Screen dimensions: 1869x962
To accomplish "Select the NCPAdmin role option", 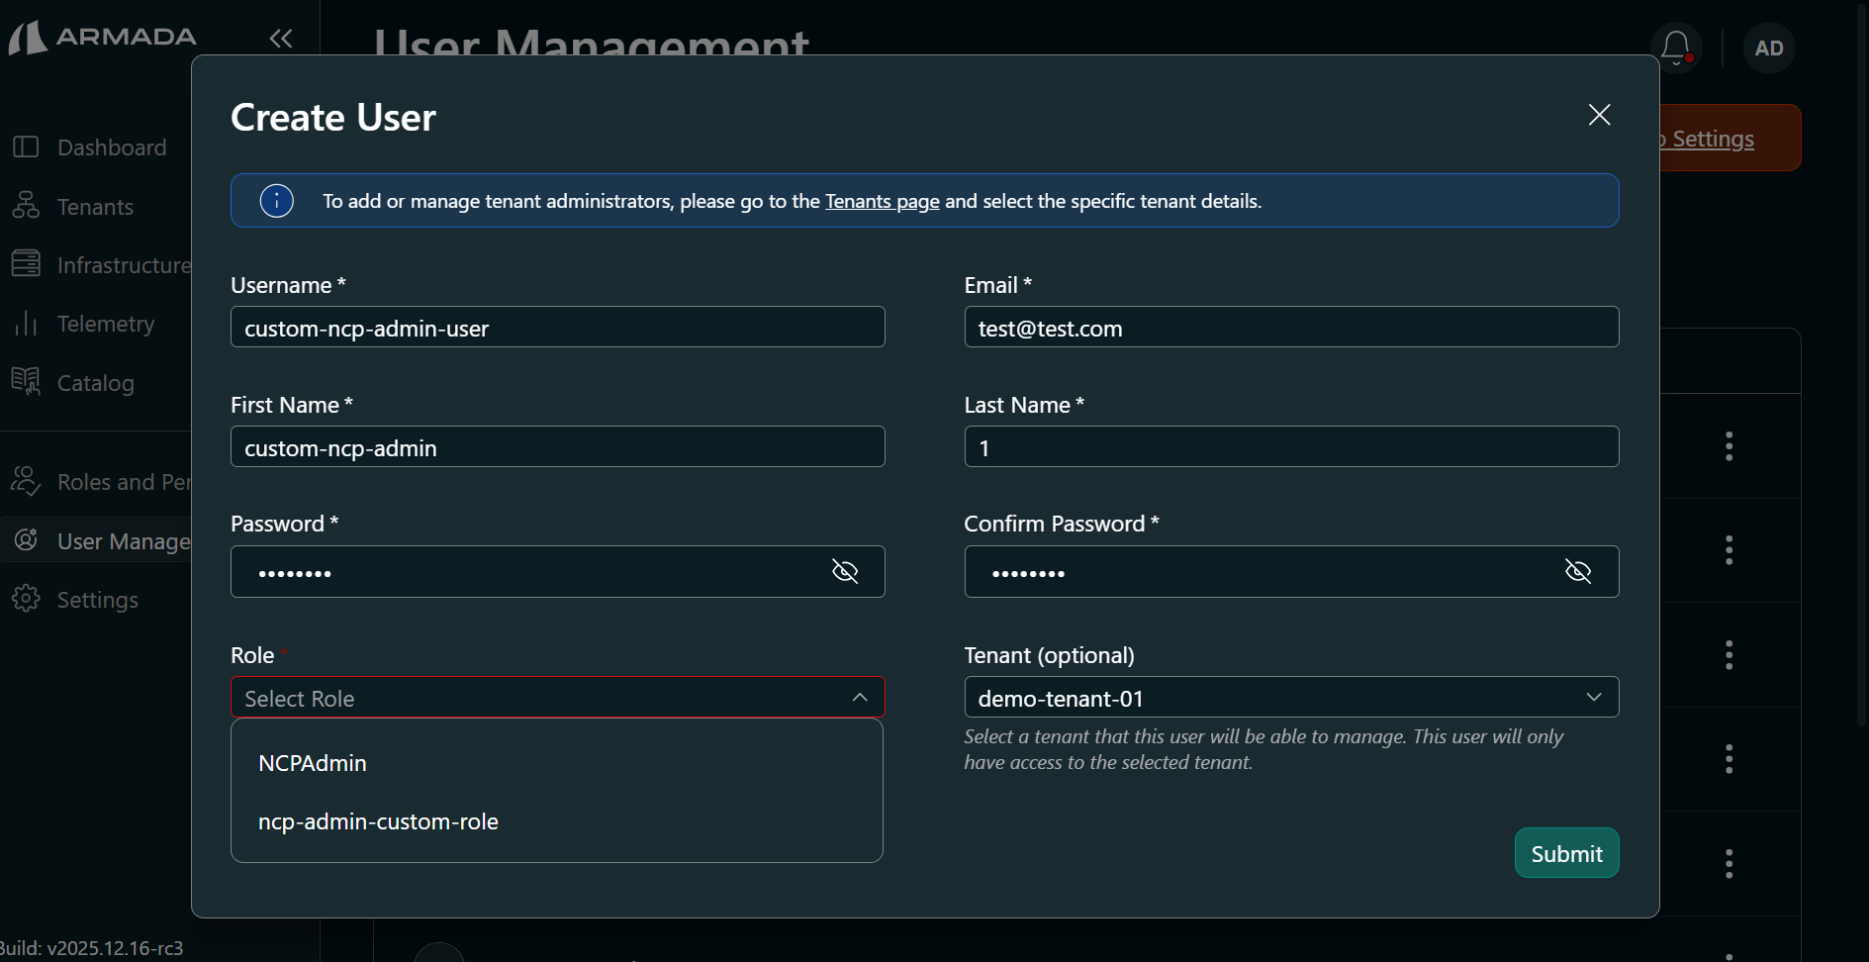I will point(312,762).
